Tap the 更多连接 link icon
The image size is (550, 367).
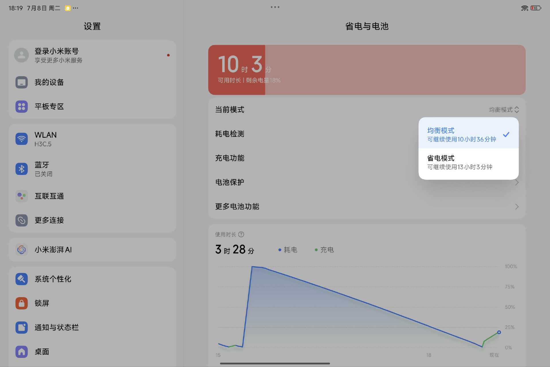(21, 220)
